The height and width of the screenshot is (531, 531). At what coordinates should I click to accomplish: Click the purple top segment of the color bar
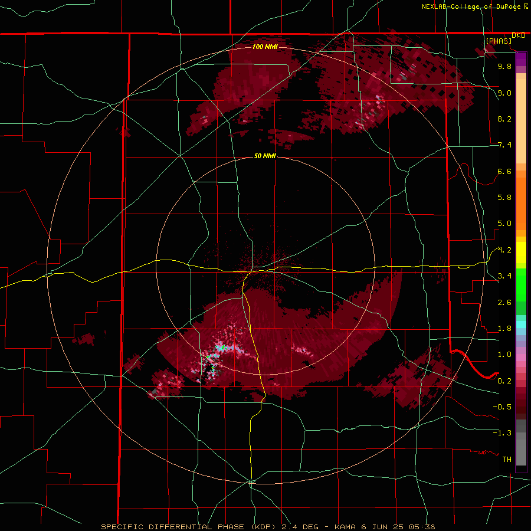point(521,59)
